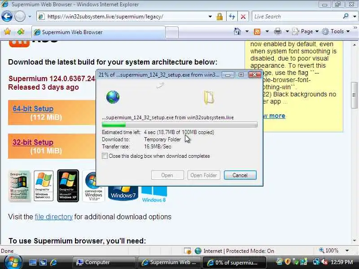Screen dimensions: 359x269
Task: Click the muted volume tray icon
Action: coord(324,261)
